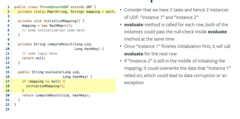Viewport: 240px width, 119px height.
Task: Click the text 'method at the same time'
Action: pos(149,39)
